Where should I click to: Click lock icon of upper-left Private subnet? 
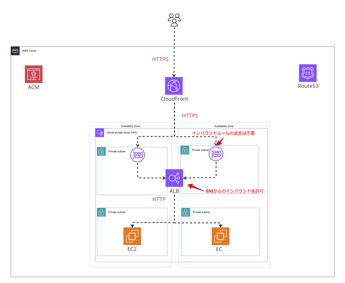(101, 151)
